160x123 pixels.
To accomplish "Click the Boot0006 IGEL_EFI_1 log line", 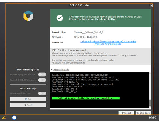I will (64, 92).
